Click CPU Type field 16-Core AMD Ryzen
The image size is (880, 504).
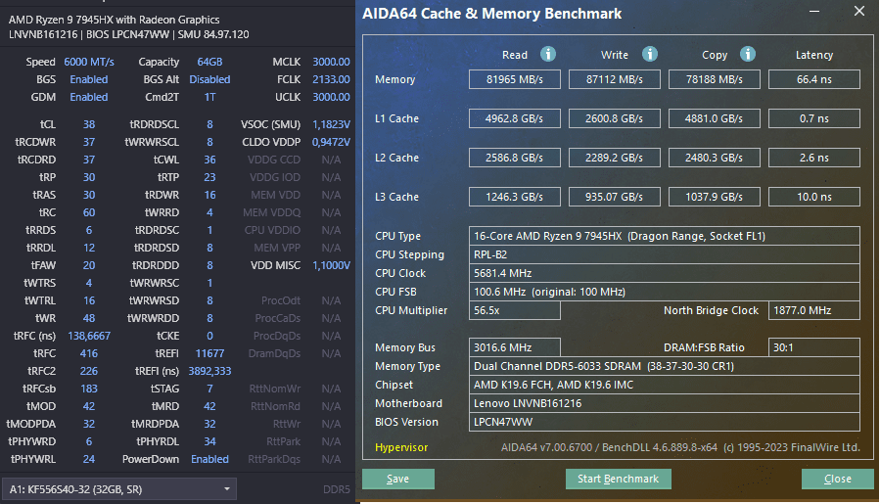coord(665,236)
